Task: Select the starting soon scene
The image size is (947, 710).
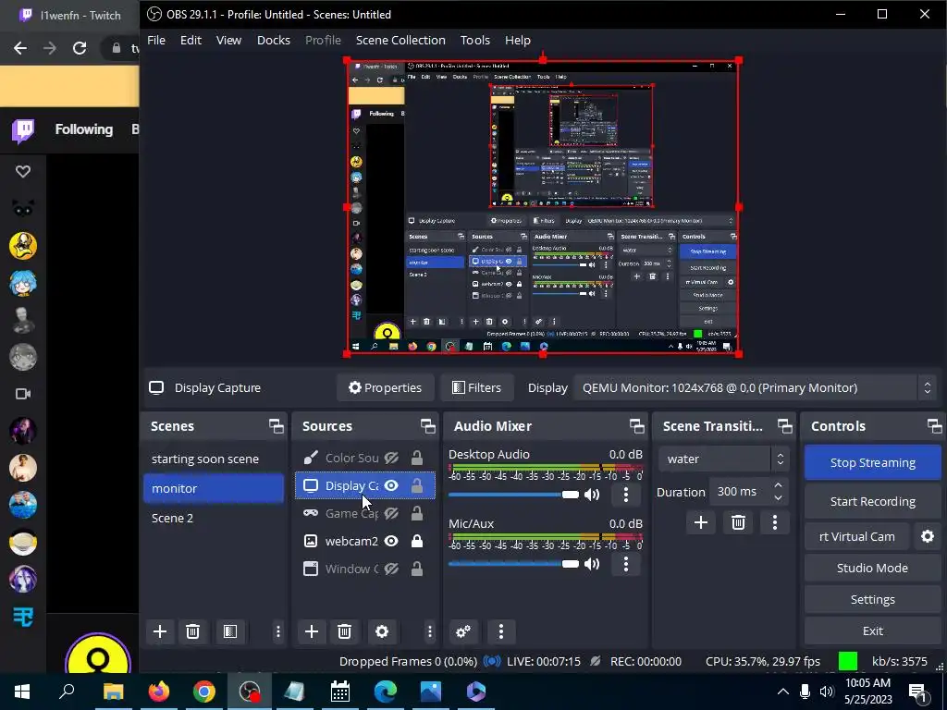Action: (214, 459)
